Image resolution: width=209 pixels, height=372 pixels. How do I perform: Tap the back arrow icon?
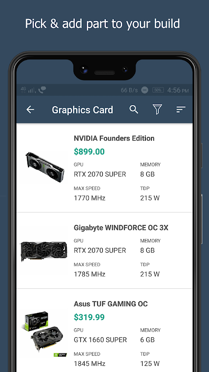tap(30, 110)
